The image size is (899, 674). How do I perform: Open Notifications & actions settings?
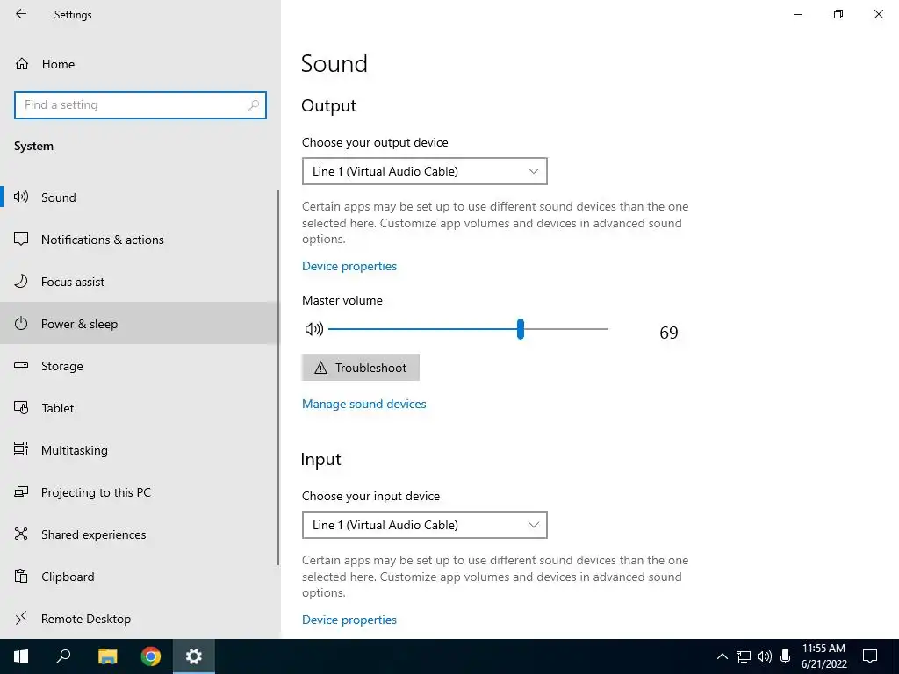[x=140, y=239]
